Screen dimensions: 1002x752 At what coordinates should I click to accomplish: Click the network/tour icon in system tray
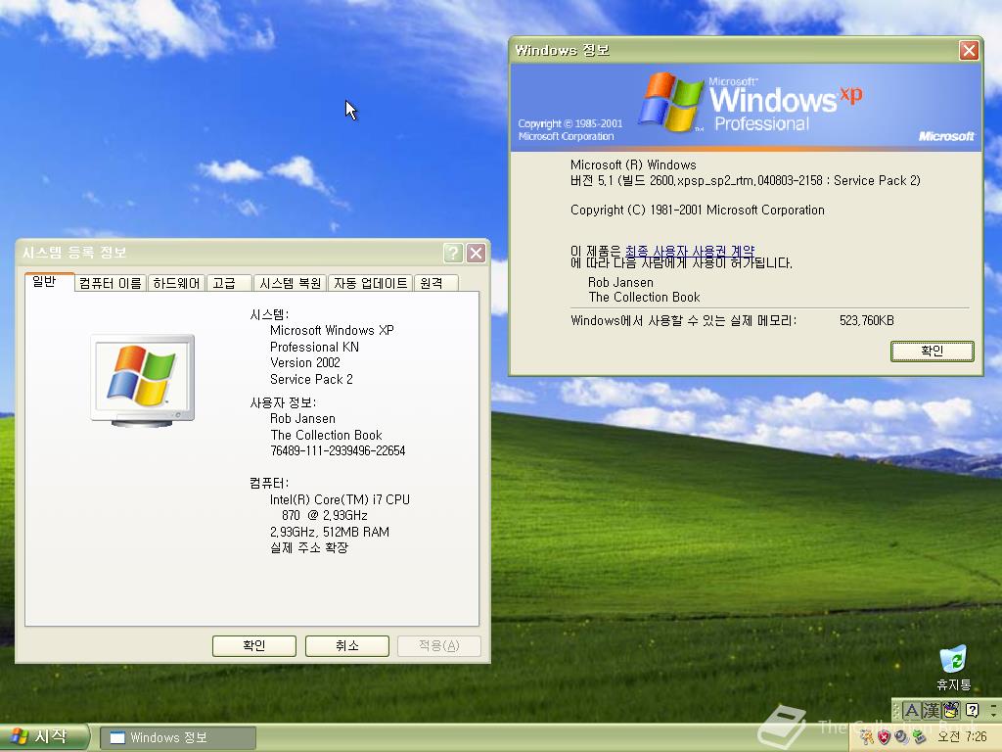(867, 737)
